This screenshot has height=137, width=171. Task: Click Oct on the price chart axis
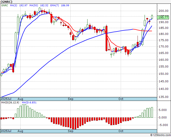coord(121,99)
